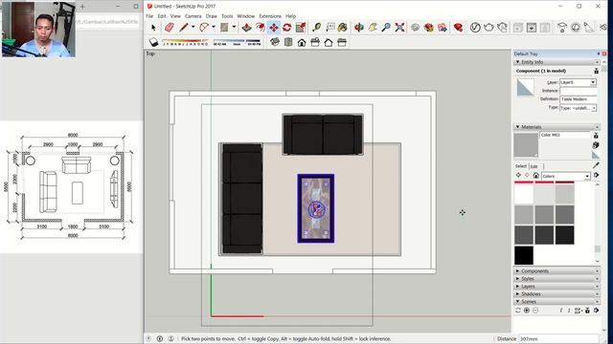Pick the Sample Paint eyedropper
Viewport: 613px width, 344px height.
pos(596,165)
